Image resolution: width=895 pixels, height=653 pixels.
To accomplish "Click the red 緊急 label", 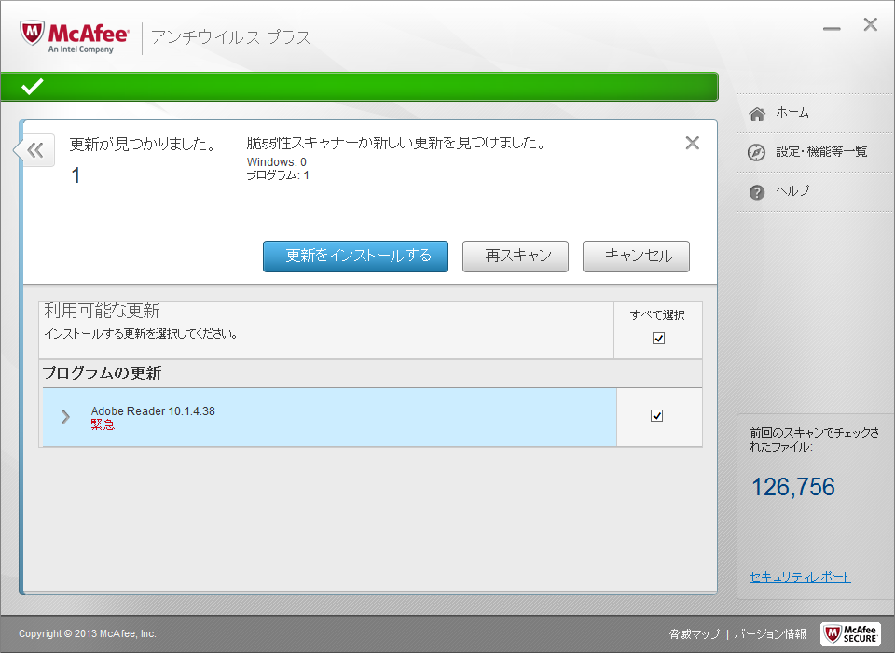I will click(103, 424).
